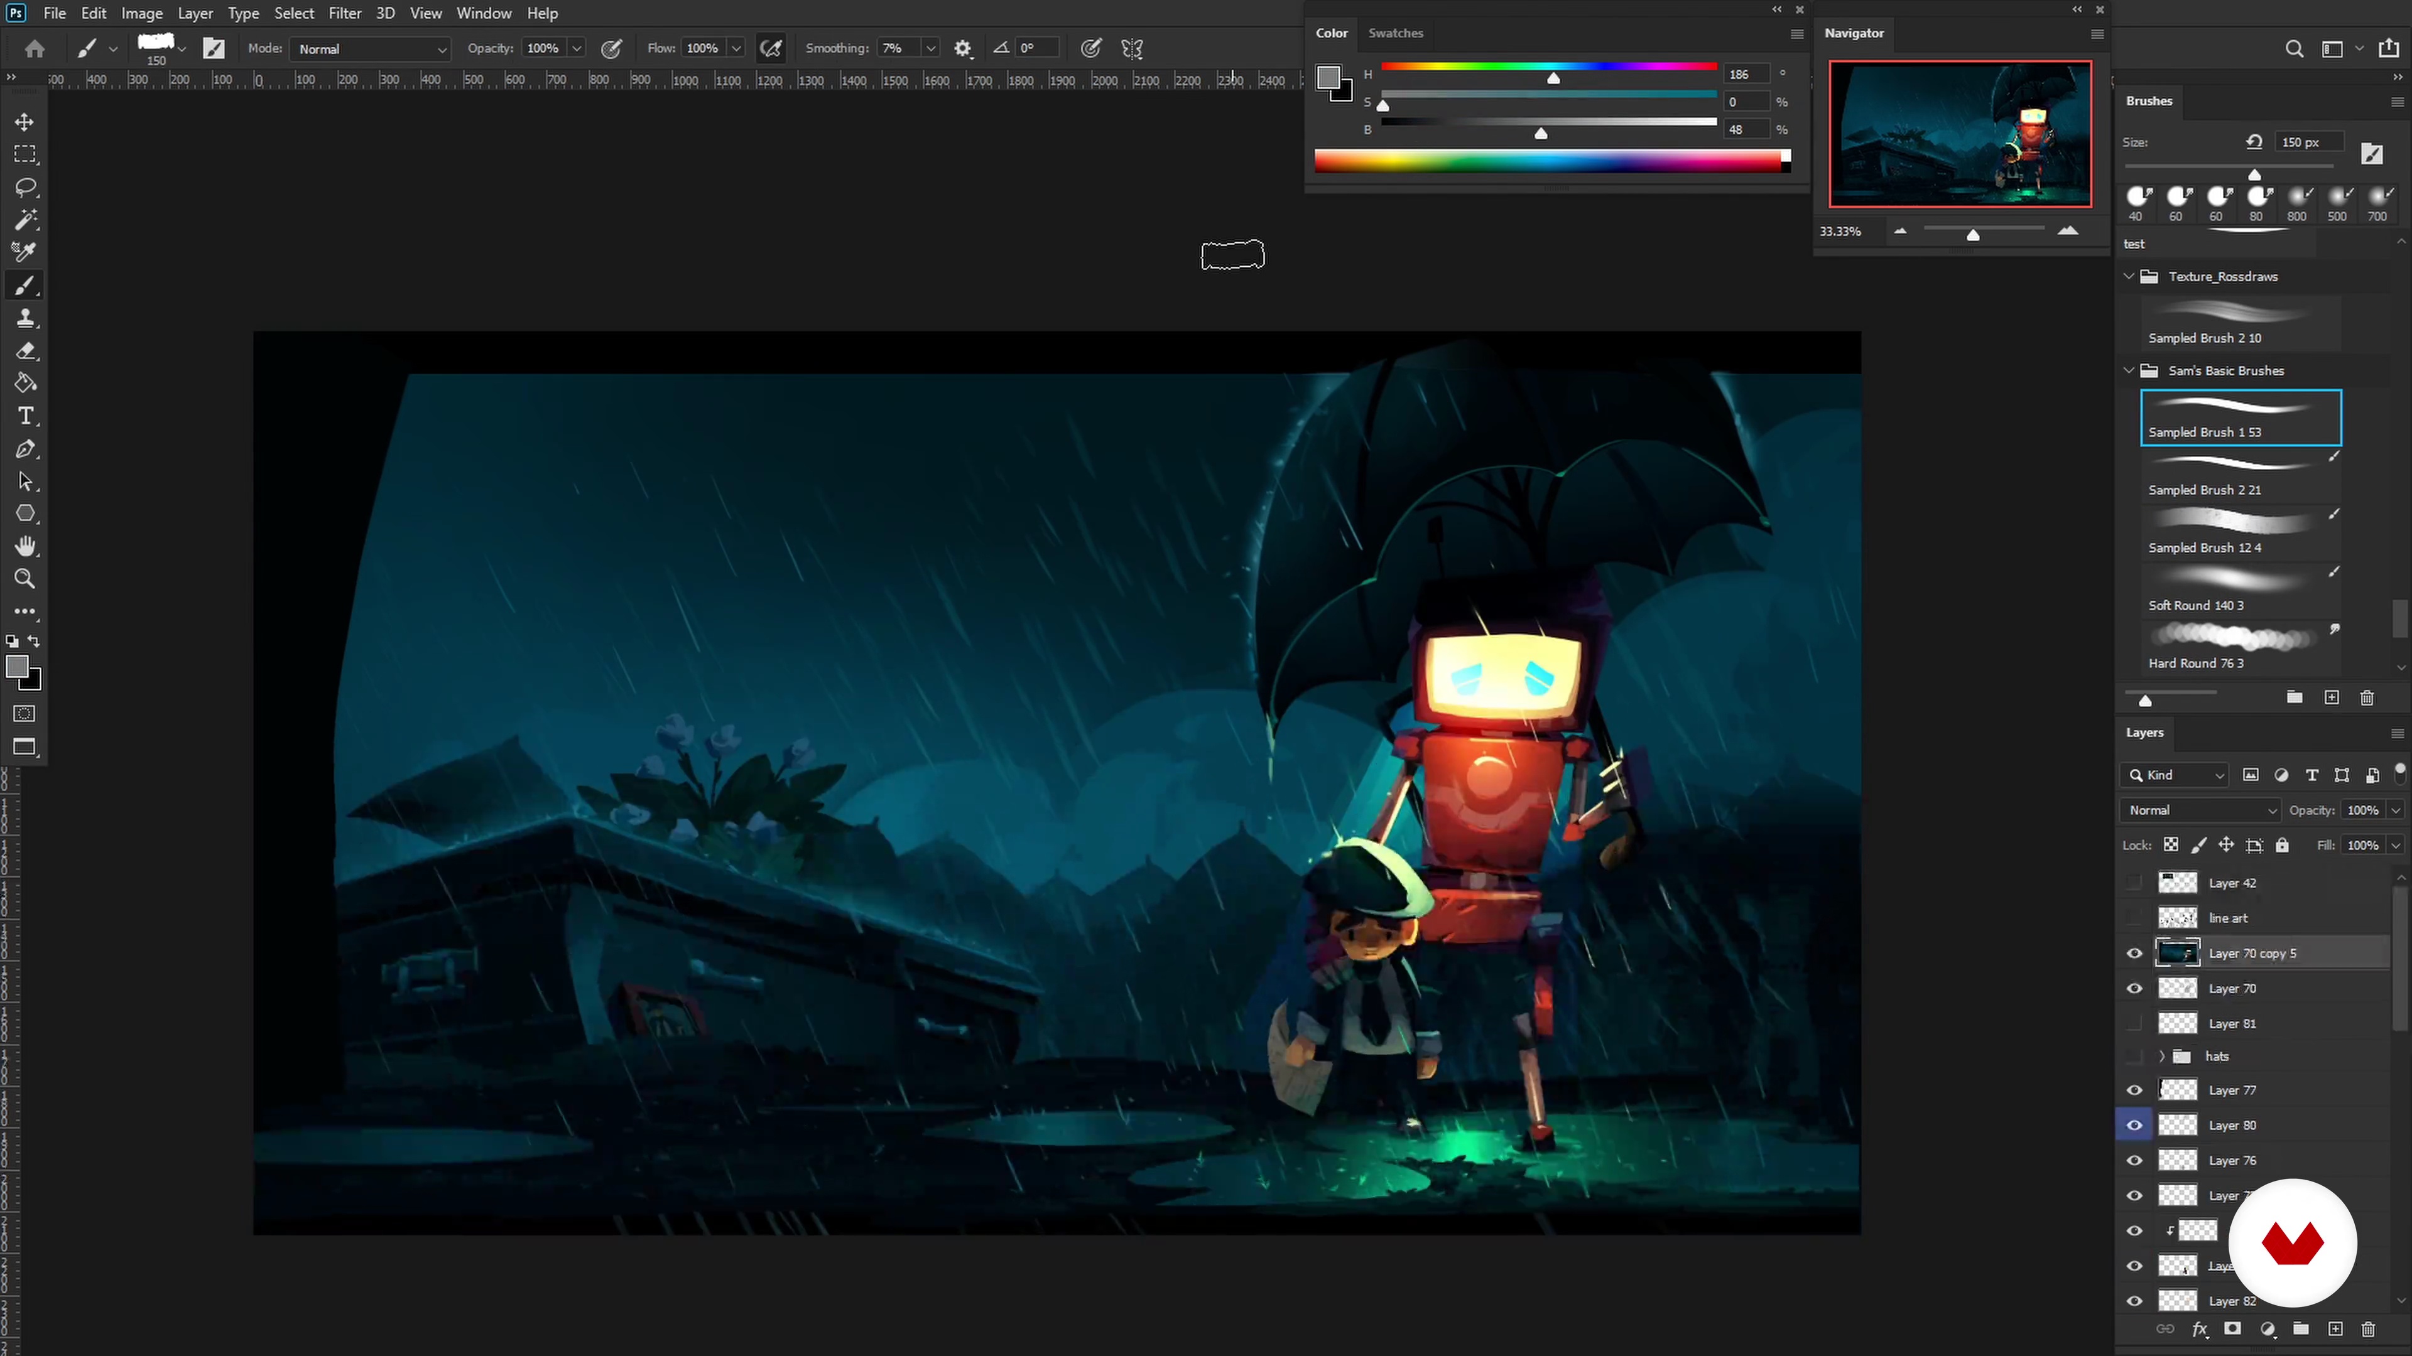Select the Lasso tool
Image resolution: width=2412 pixels, height=1356 pixels.
click(x=25, y=187)
